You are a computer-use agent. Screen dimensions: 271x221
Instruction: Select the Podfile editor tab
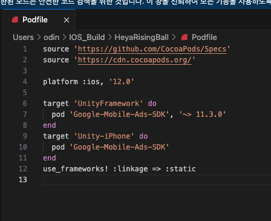(39, 20)
